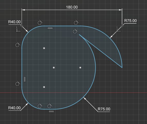The width and height of the screenshot is (147, 124).
Task: Click tangent icon beside lower end of left edge
Action: pos(18,83)
